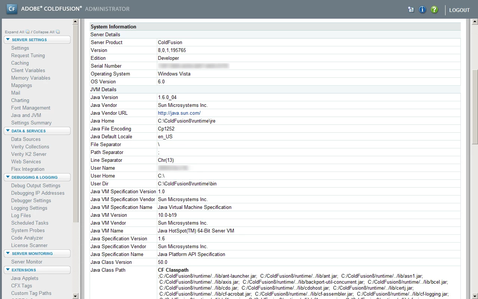Open the Data Sources page
478x299 pixels.
pos(26,139)
